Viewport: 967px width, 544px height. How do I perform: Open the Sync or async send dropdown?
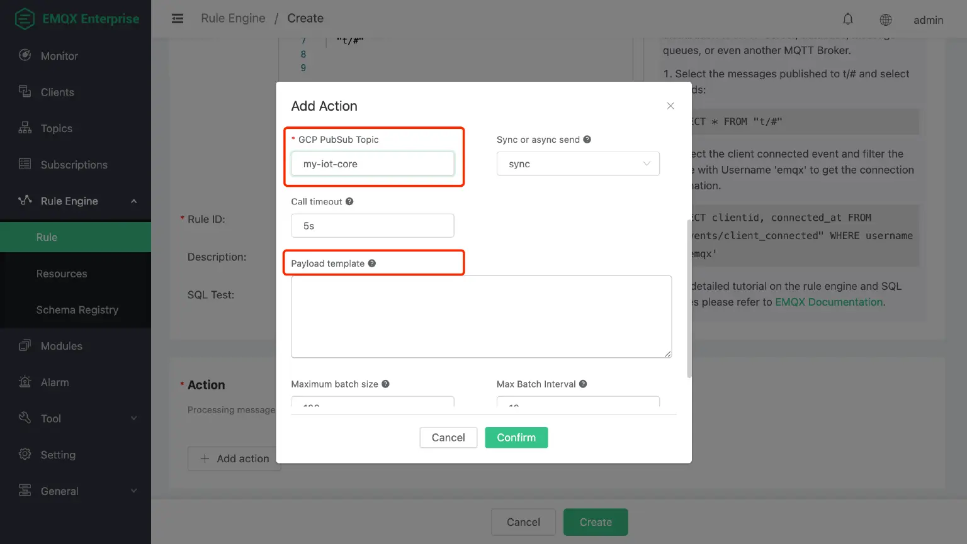pyautogui.click(x=577, y=164)
